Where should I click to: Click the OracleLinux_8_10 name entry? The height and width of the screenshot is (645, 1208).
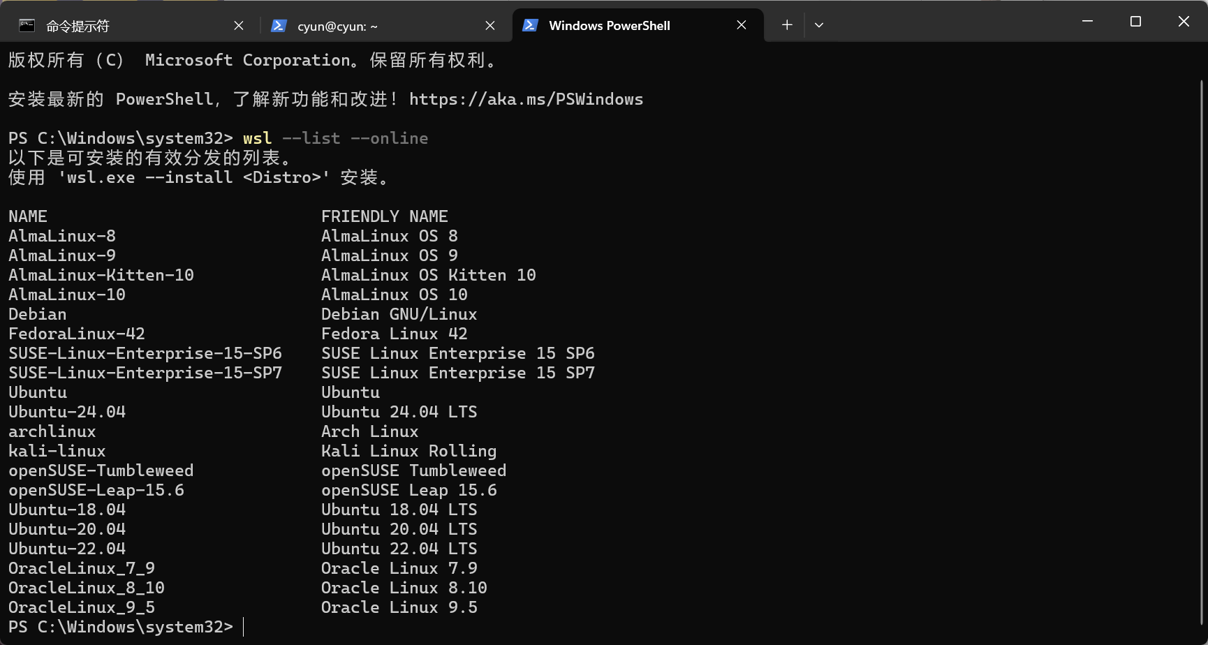point(87,588)
